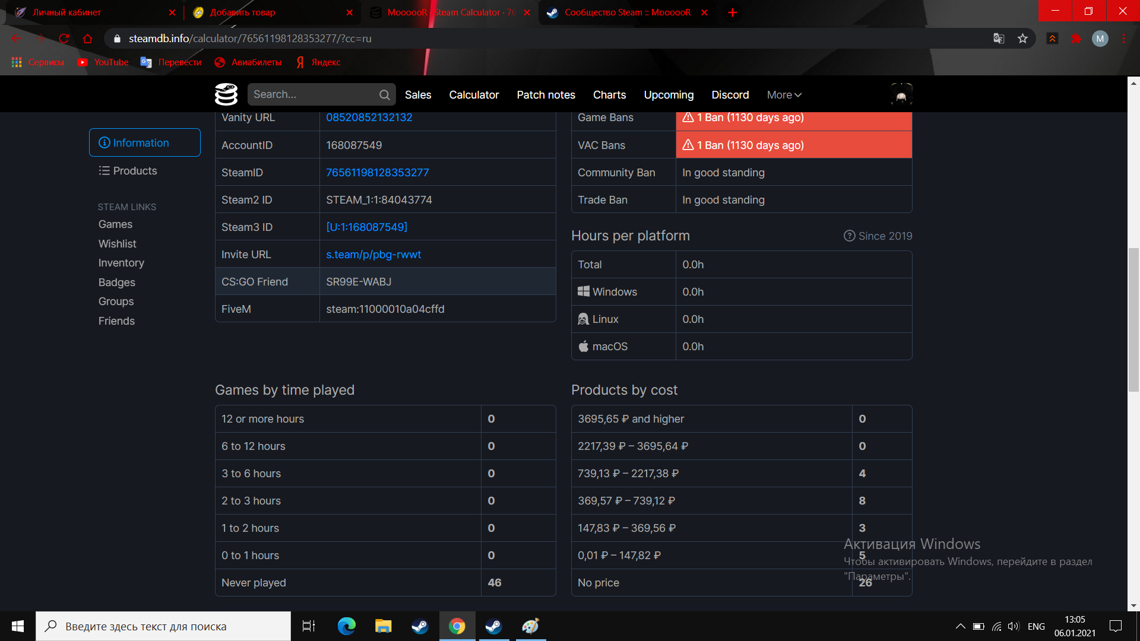Click the volume tray icon
The height and width of the screenshot is (641, 1140).
pos(1014,626)
